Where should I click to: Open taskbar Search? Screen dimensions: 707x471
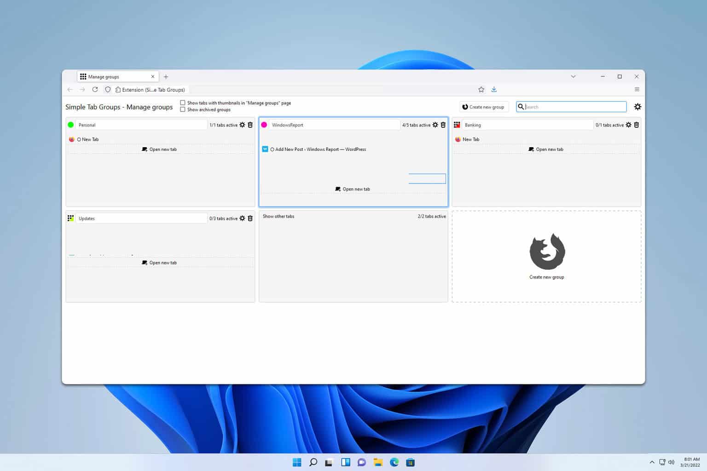[x=313, y=462]
